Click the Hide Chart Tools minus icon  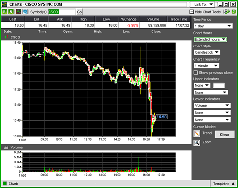coord(192,12)
